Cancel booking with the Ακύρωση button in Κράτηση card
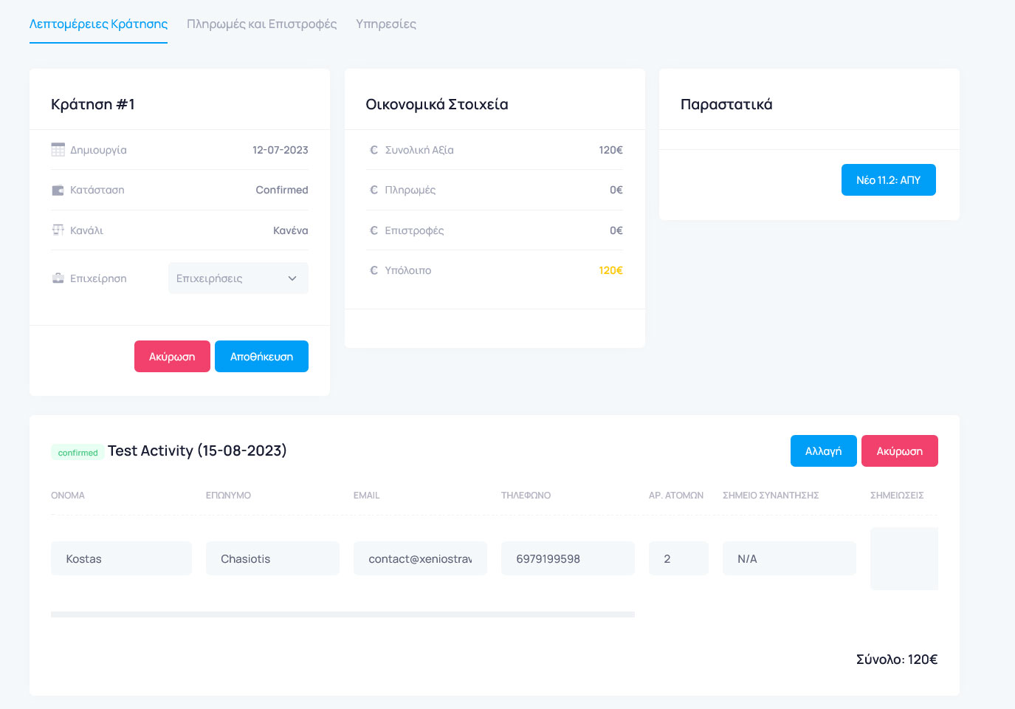 coord(172,357)
